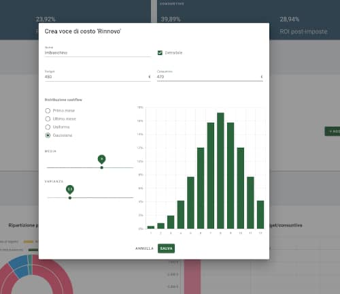The height and width of the screenshot is (294, 340).
Task: Click the chart bar for month 12
Action: (260, 214)
